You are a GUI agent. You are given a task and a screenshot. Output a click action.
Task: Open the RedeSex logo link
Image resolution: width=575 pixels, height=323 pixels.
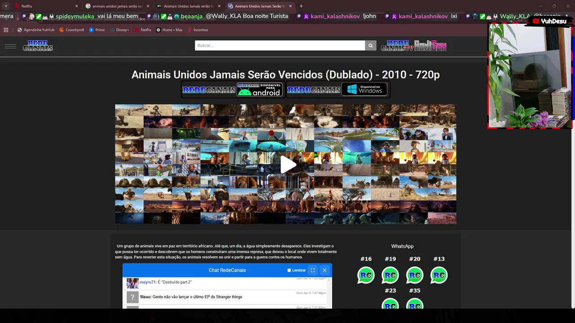point(430,46)
